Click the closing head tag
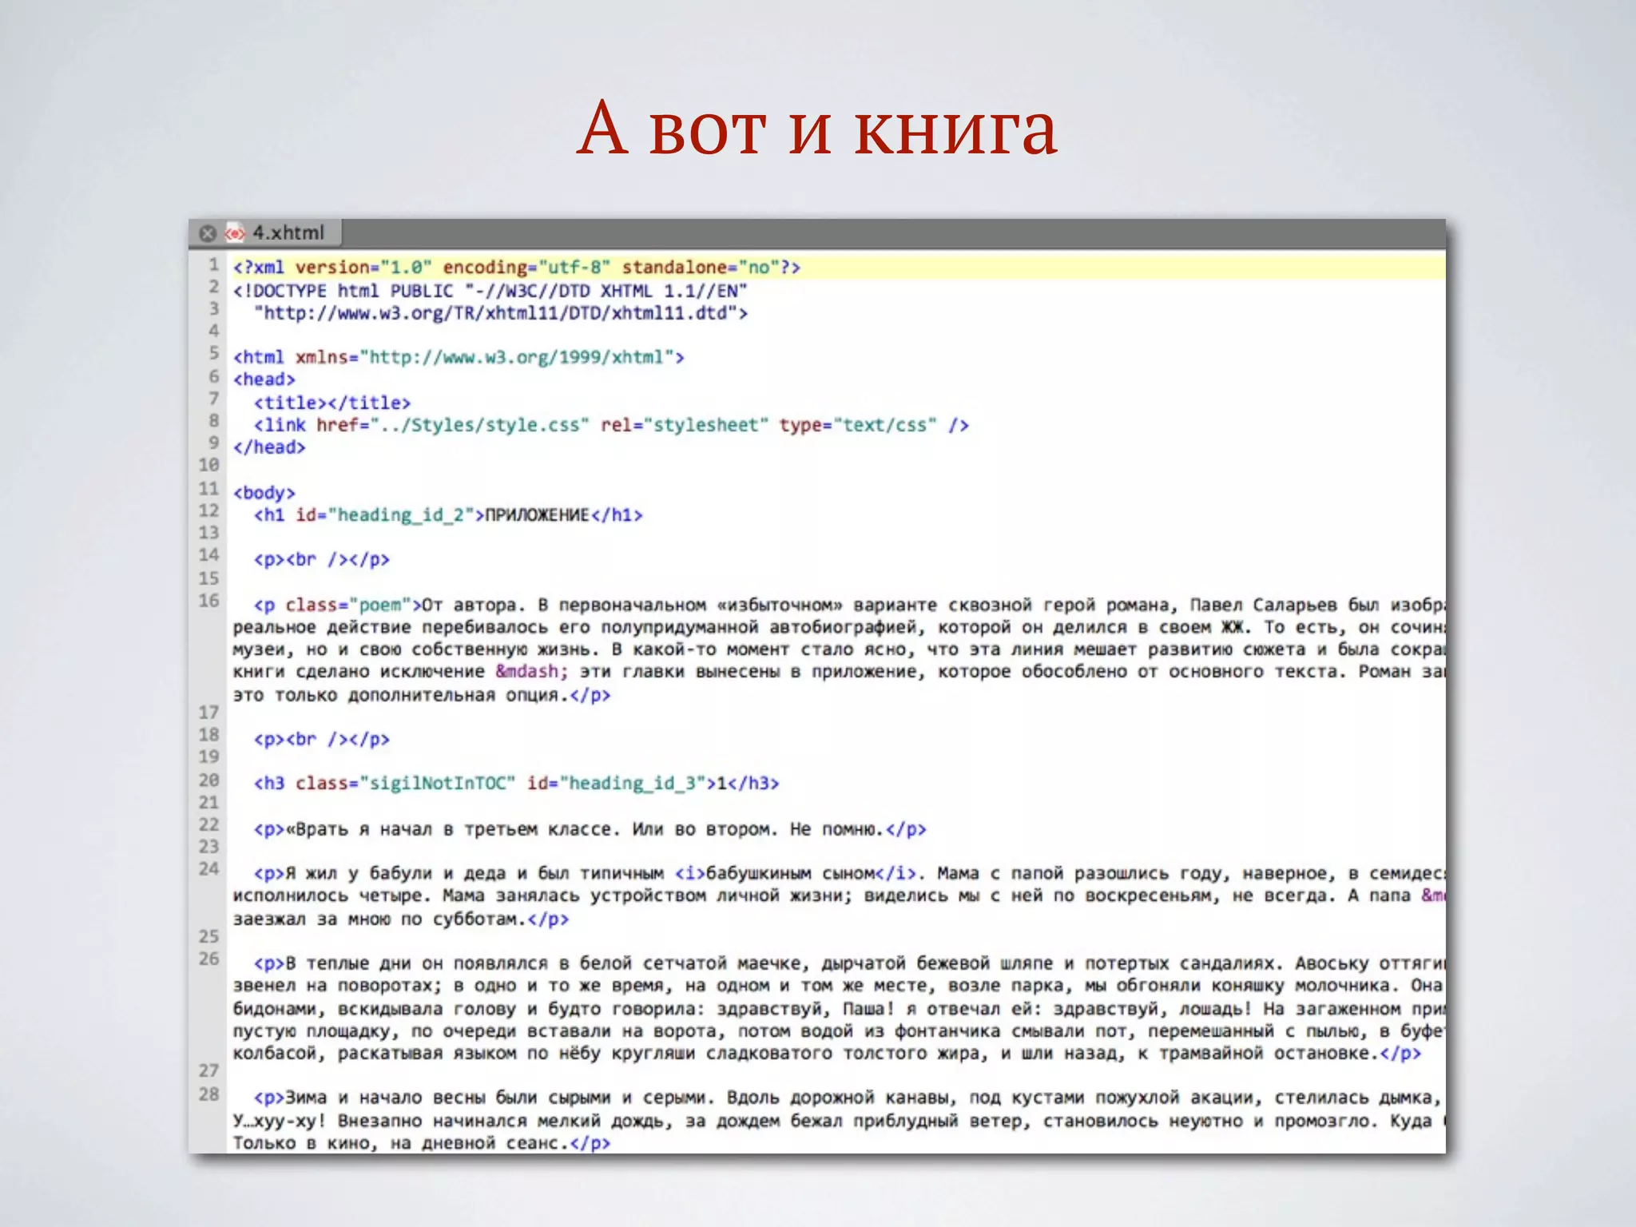Screen dimensions: 1636x1227 [x=269, y=447]
